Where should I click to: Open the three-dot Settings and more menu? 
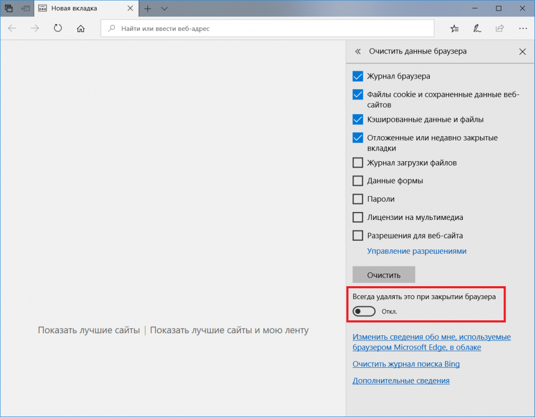pos(523,29)
